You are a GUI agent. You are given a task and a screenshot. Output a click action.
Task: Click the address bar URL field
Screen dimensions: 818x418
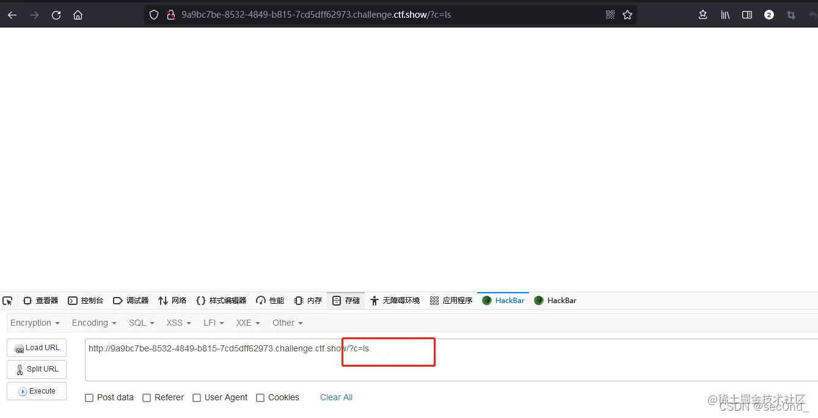click(391, 15)
